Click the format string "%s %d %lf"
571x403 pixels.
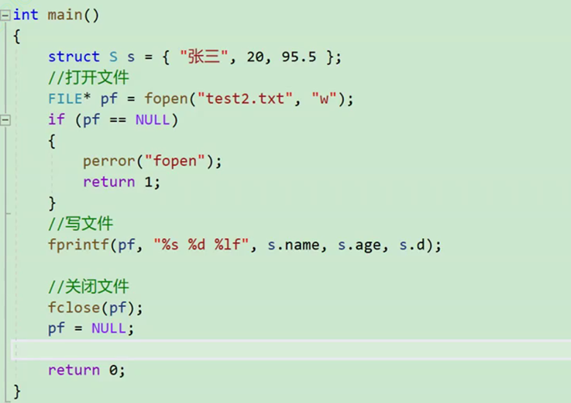[201, 244]
